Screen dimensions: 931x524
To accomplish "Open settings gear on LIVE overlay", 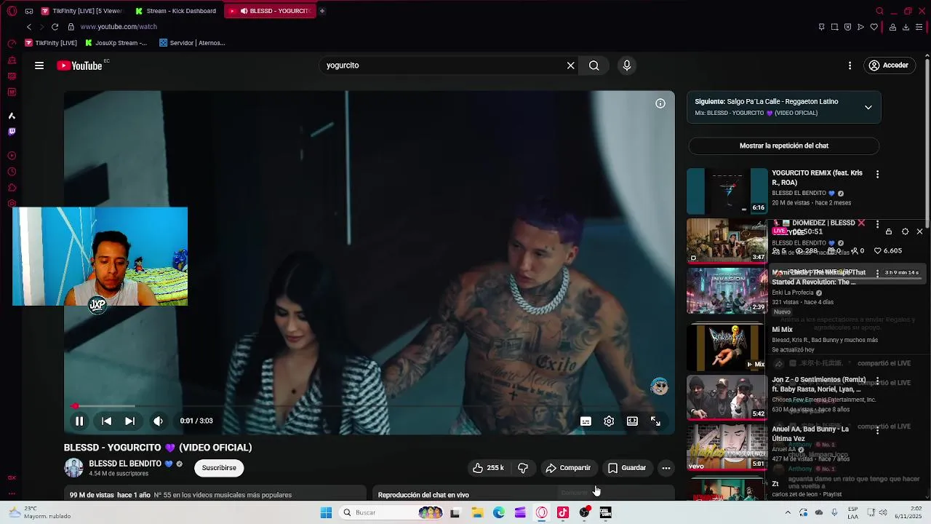I will [x=905, y=231].
